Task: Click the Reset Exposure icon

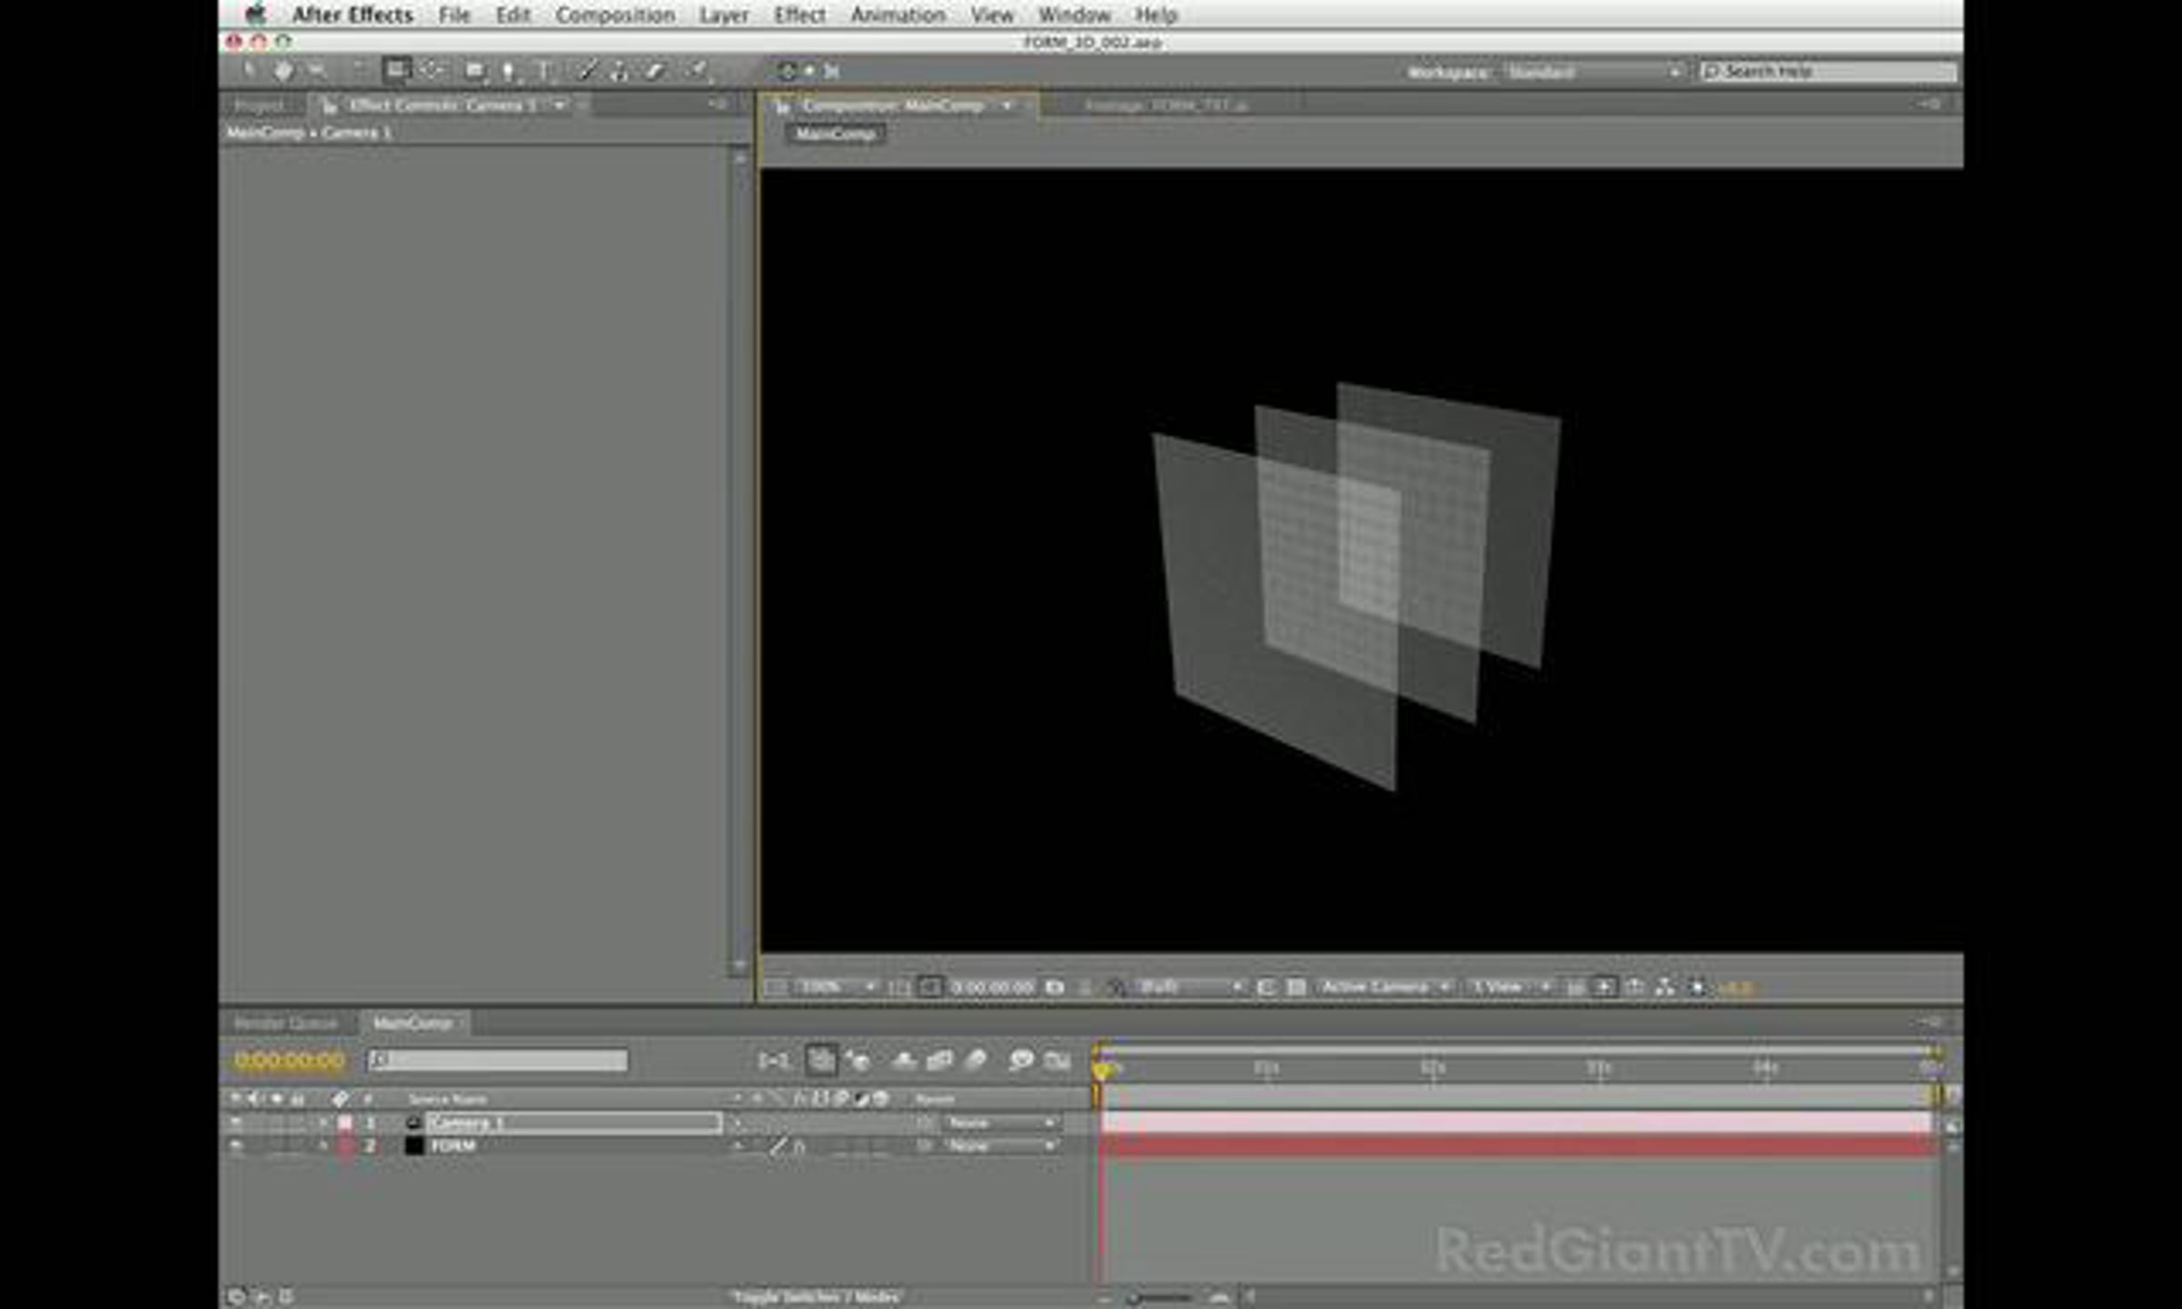Action: pyautogui.click(x=1696, y=987)
